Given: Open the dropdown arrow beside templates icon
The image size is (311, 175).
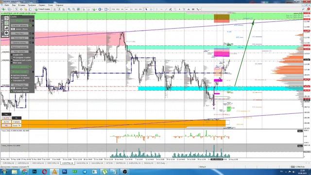Looking at the screenshot, I should tap(108, 9).
